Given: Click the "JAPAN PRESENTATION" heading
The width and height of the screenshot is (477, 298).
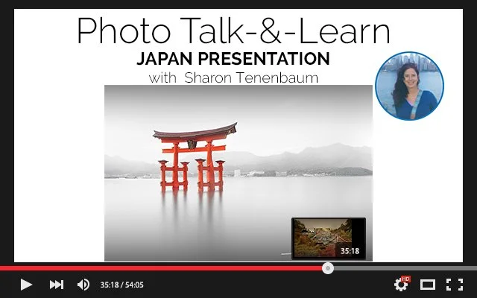Looking at the screenshot, I should tap(233, 59).
